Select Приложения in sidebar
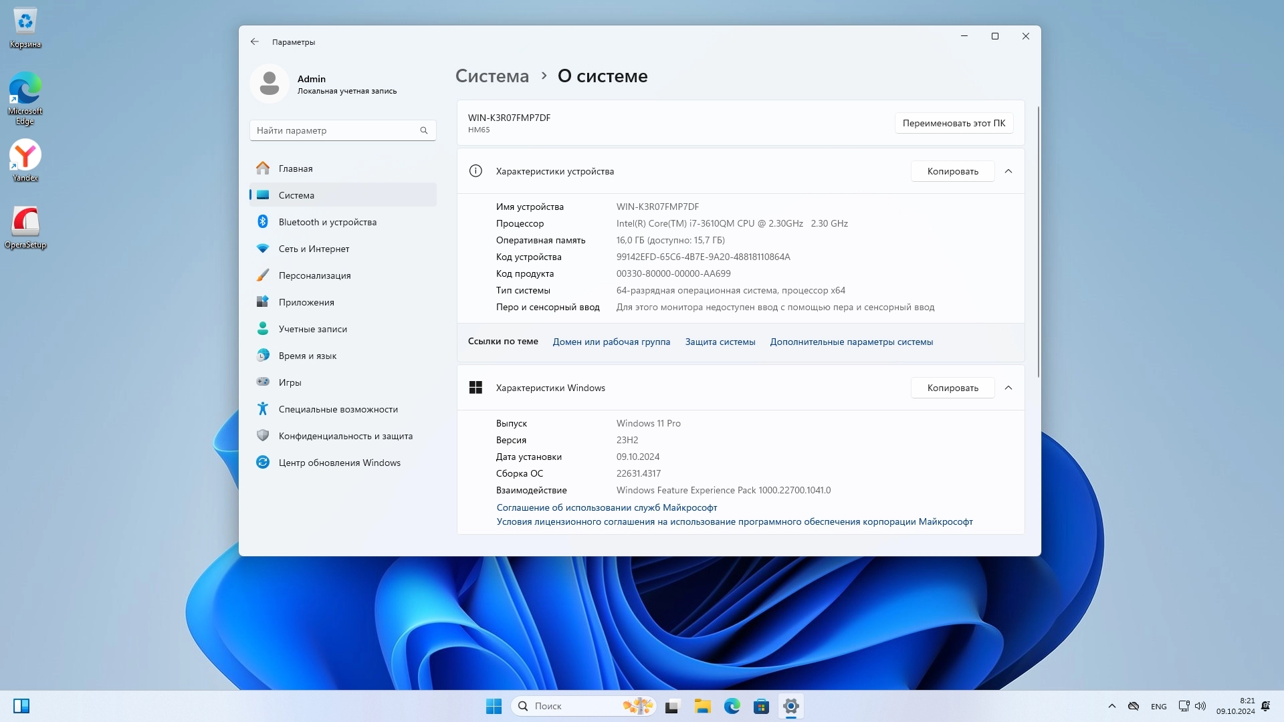 pos(306,302)
